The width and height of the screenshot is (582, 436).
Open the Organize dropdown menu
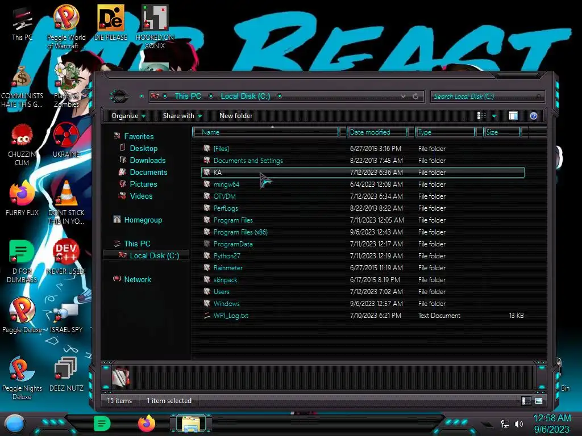pos(128,116)
